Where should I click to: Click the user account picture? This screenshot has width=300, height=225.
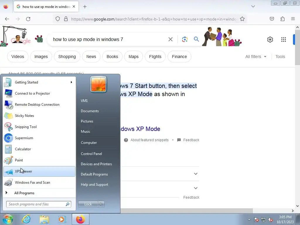(98, 84)
